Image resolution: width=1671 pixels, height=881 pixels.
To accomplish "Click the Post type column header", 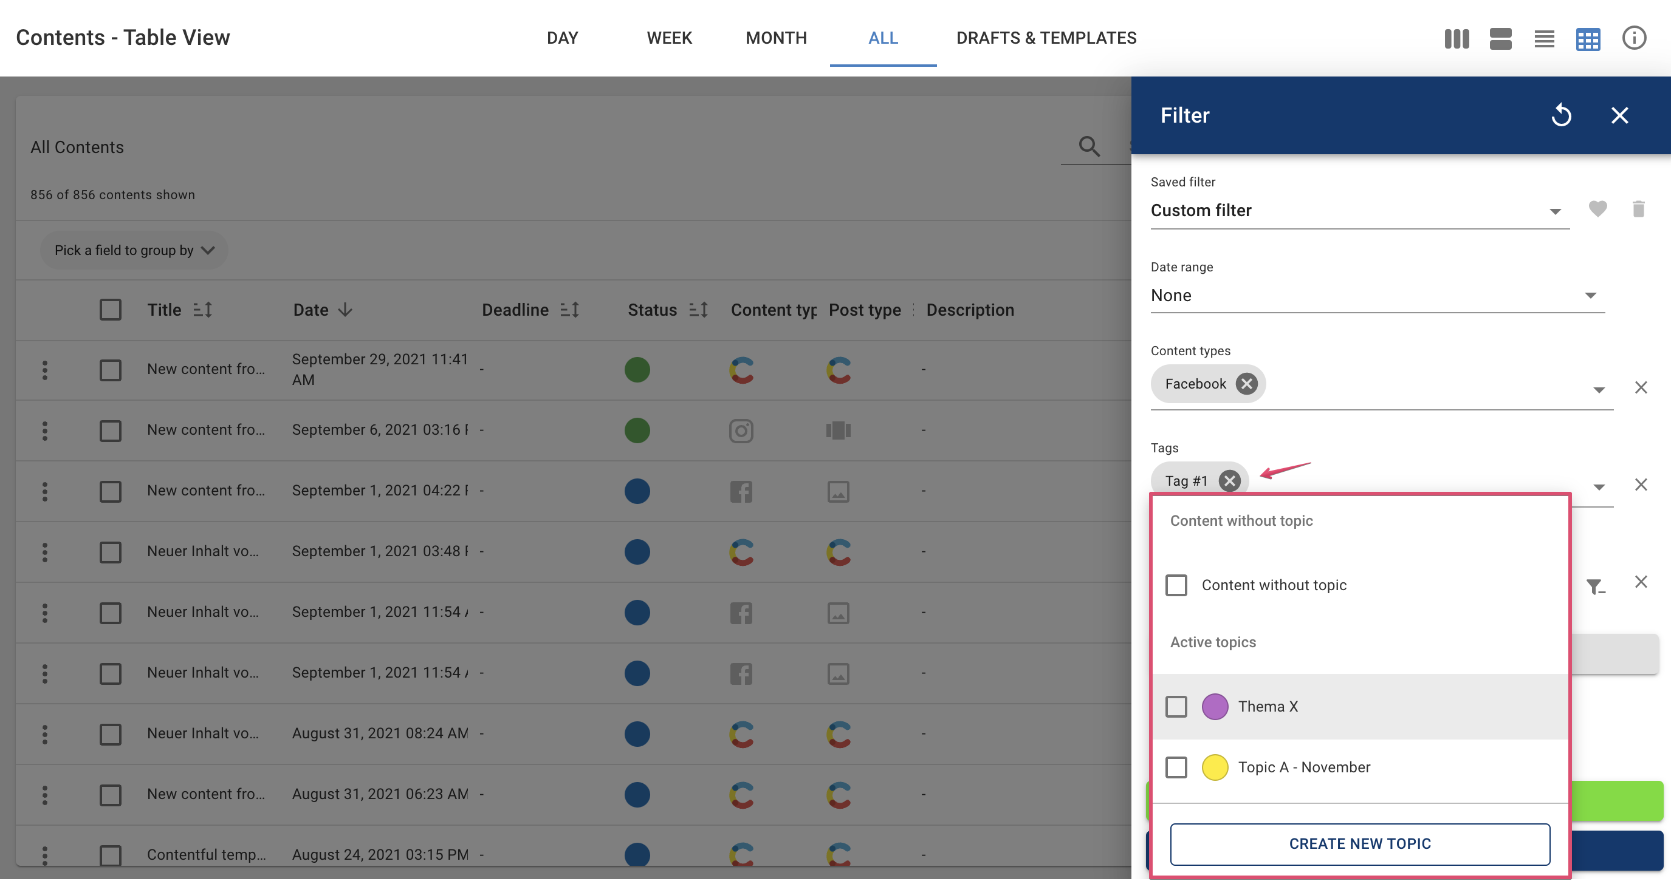I will tap(865, 310).
